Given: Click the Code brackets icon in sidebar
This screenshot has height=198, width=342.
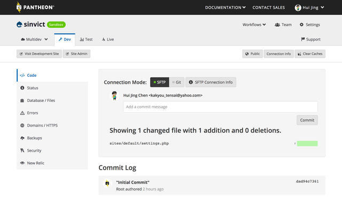Looking at the screenshot, I should coord(22,75).
